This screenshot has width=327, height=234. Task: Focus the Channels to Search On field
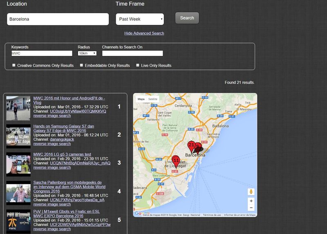[x=132, y=53]
